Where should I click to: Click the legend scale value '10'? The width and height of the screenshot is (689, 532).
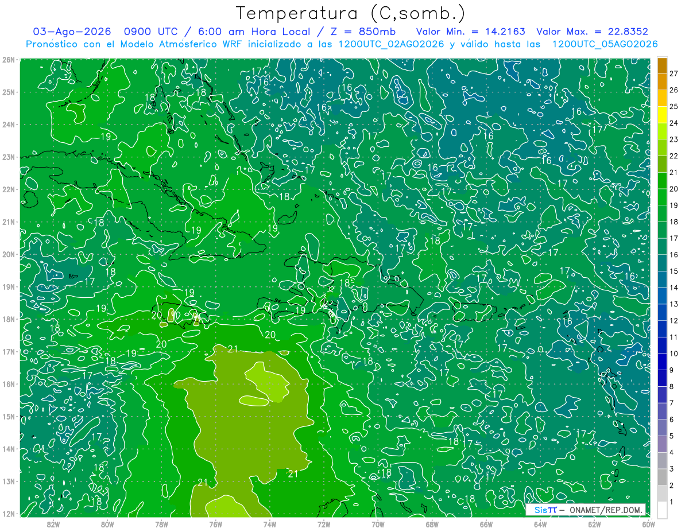pos(673,354)
